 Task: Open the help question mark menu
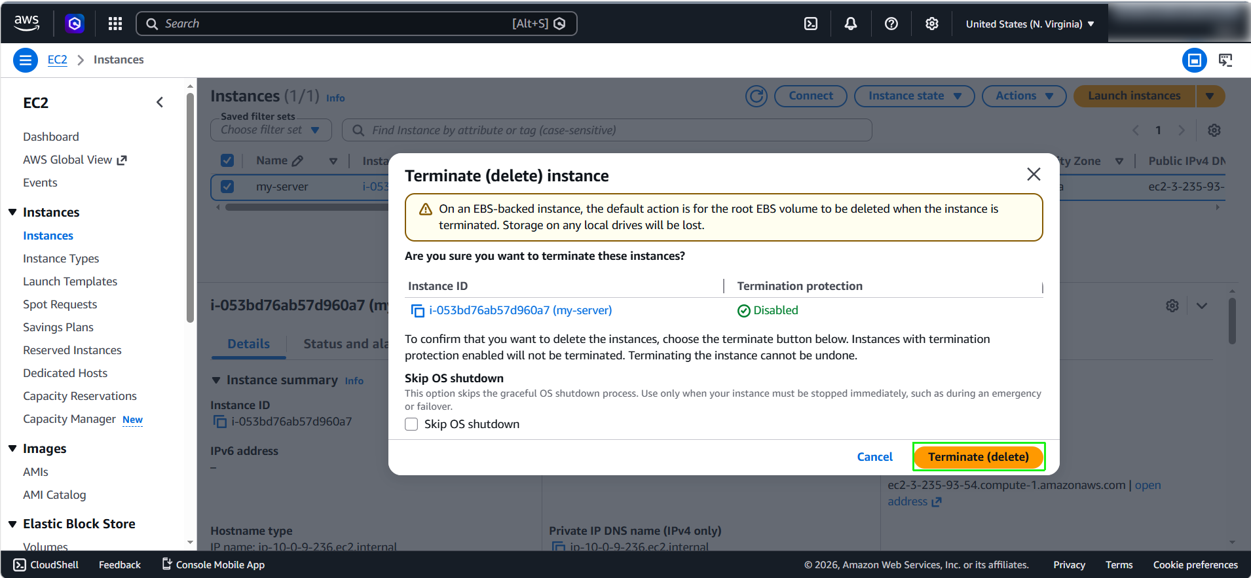(891, 24)
